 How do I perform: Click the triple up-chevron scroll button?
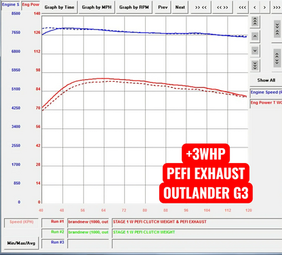(x=255, y=22)
